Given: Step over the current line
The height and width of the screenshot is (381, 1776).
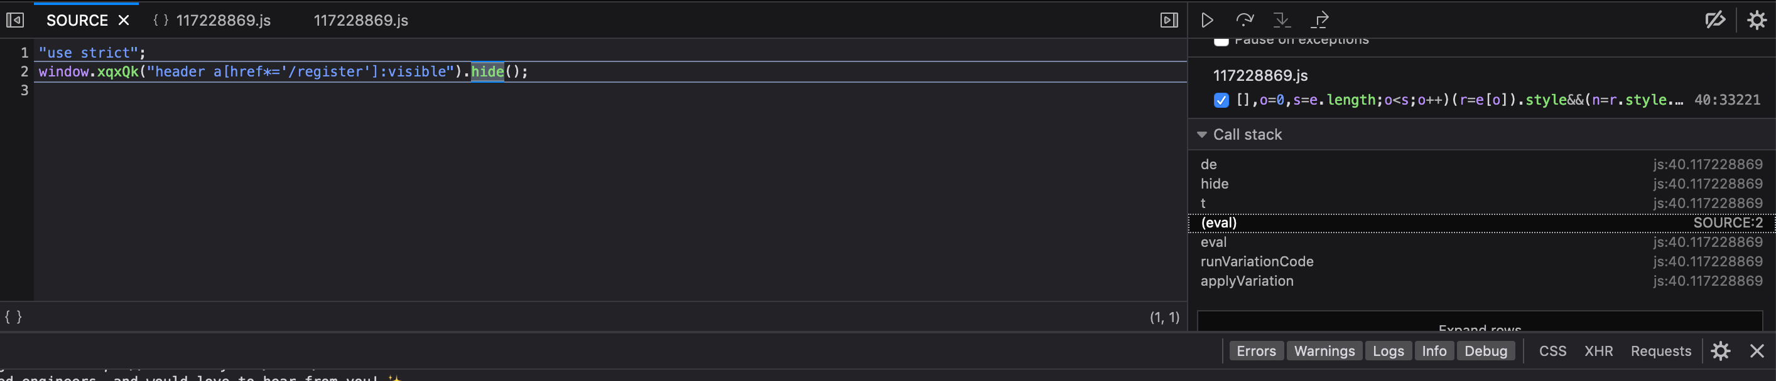Looking at the screenshot, I should pos(1245,20).
